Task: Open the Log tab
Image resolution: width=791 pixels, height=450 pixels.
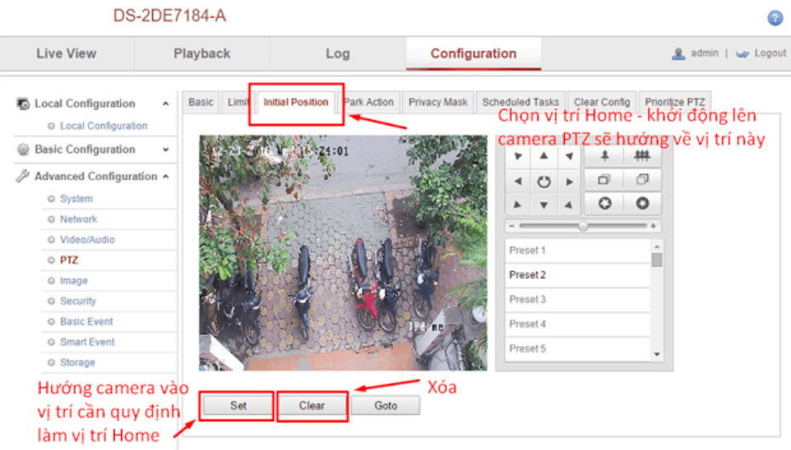Action: 338,54
